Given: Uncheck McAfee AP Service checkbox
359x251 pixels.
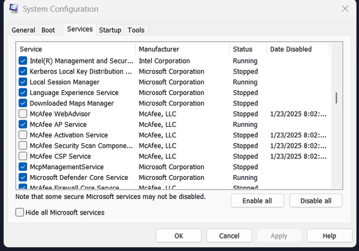Looking at the screenshot, I should coord(23,124).
